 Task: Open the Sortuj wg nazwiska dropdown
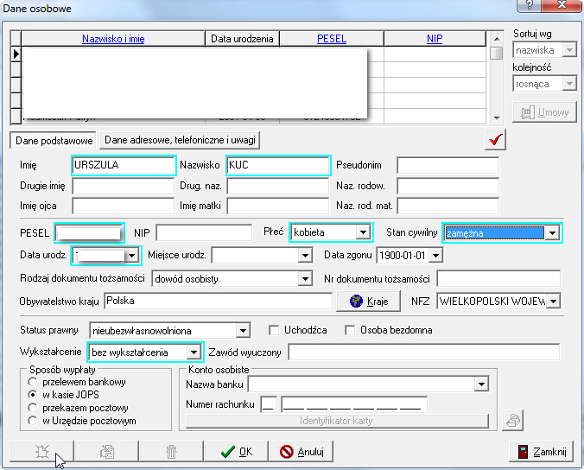click(x=569, y=49)
